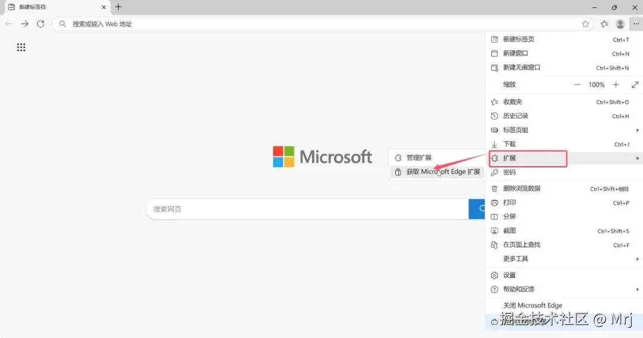The height and width of the screenshot is (338, 643).
Task: Select 新建标签页 in the menu
Action: point(564,39)
